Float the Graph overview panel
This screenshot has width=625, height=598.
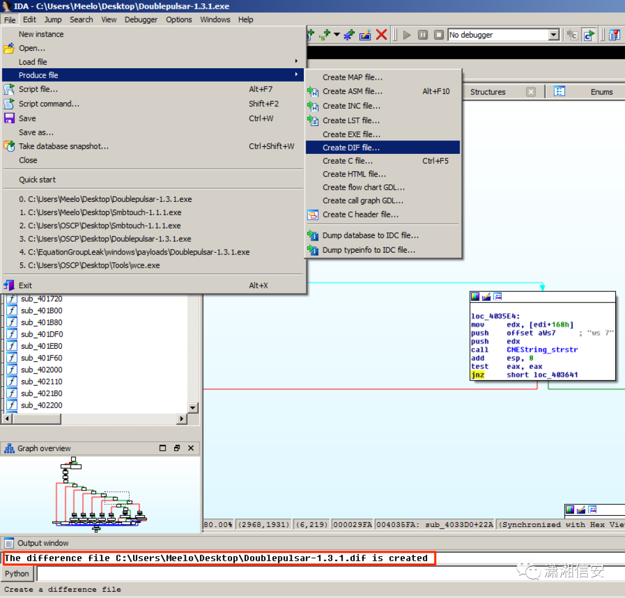pos(177,448)
